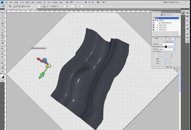Click the Rotate View icon in application bar
The image size is (191, 130).
click(93, 2)
